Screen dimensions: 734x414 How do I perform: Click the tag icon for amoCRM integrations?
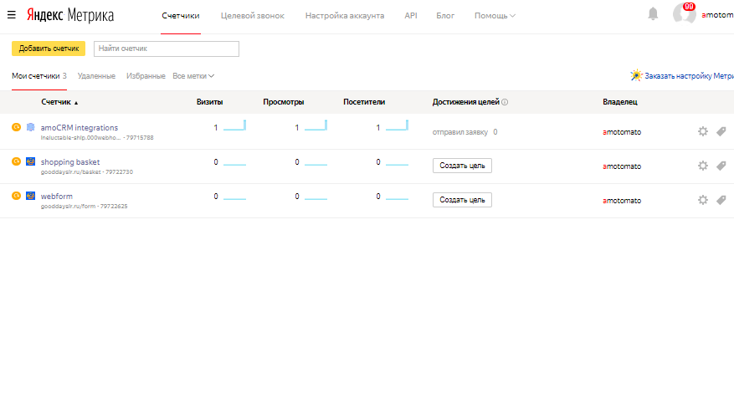click(721, 130)
